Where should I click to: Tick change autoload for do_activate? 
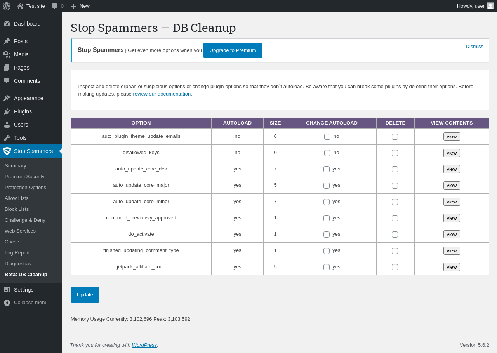pos(327,235)
